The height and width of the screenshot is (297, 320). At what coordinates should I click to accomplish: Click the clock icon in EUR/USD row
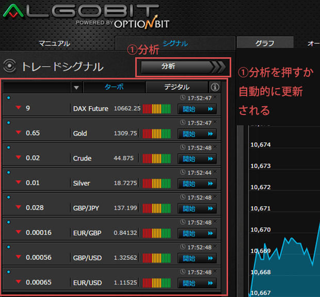coord(183,272)
